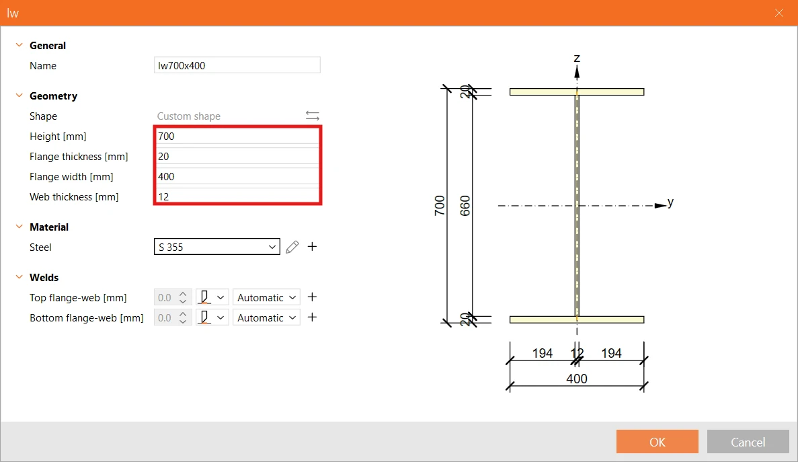Viewport: 798px width, 462px height.
Task: Close the Iw dialog window
Action: 779,13
